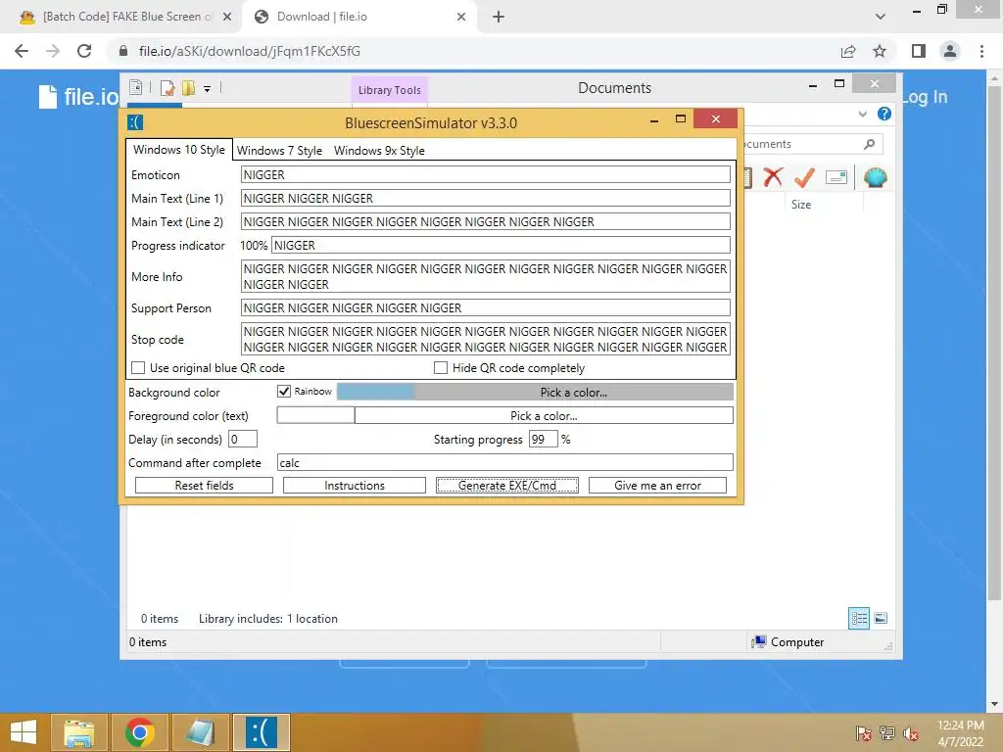Viewport: 1003px width, 752px height.
Task: Click Properties icon in Documents quick access toolbar
Action: (135, 87)
